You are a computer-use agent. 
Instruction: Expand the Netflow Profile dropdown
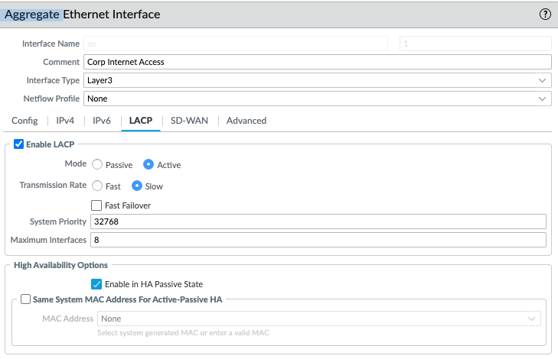click(x=317, y=99)
